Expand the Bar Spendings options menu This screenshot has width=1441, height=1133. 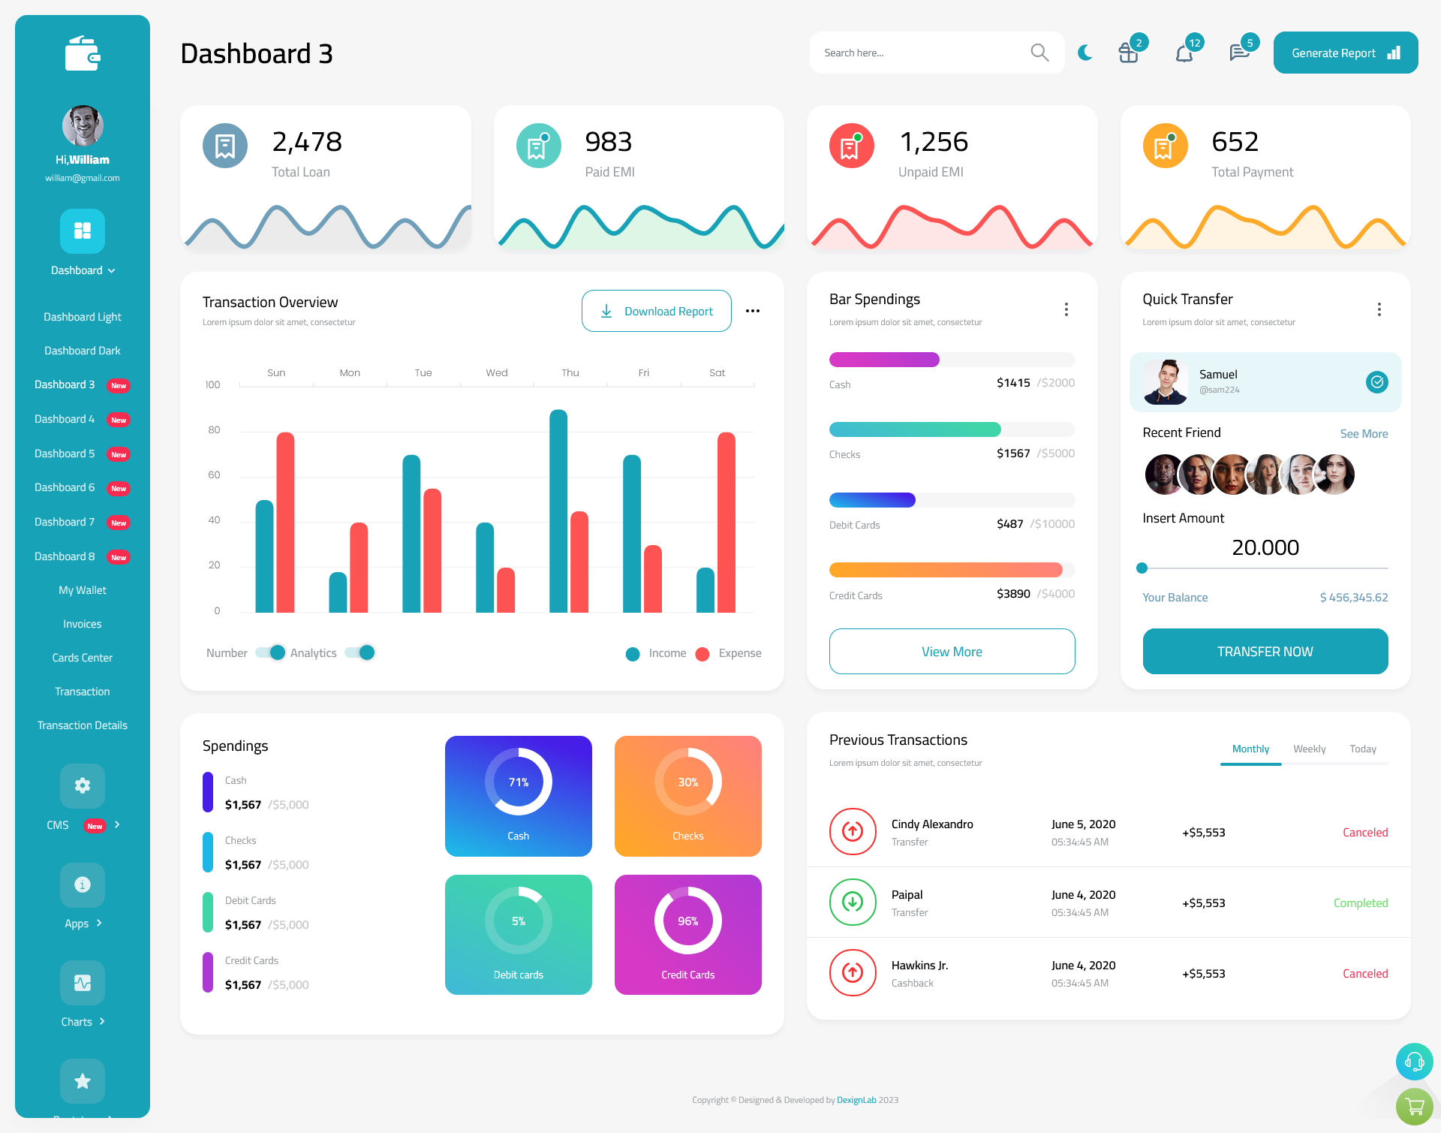tap(1066, 309)
